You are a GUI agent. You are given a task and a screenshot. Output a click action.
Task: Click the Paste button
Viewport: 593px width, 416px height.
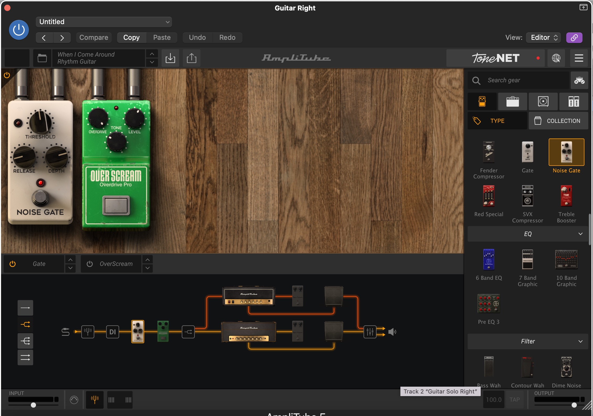click(162, 38)
